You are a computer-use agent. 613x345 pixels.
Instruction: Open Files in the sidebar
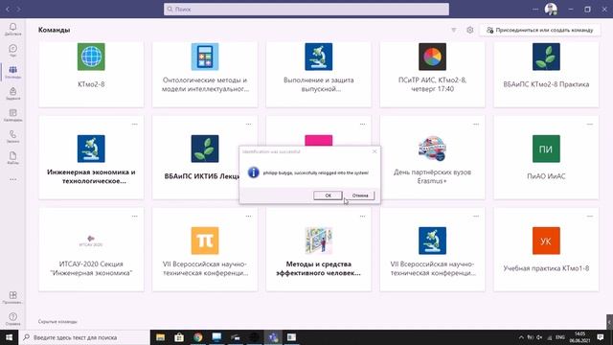12,157
